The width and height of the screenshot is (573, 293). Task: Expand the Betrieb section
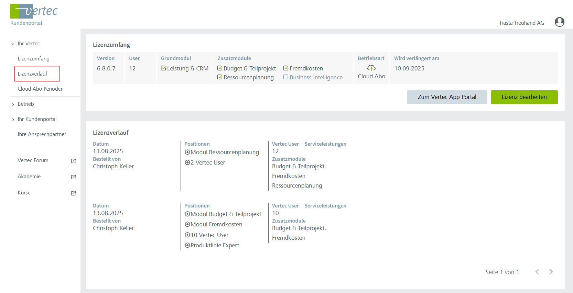13,104
